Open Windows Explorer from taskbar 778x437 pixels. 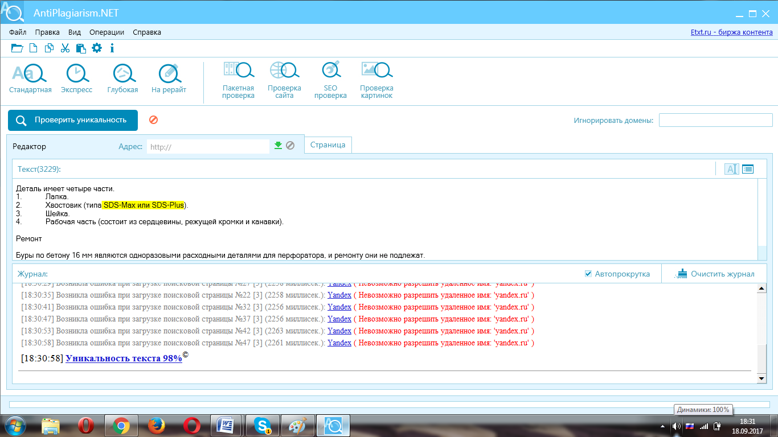point(51,426)
